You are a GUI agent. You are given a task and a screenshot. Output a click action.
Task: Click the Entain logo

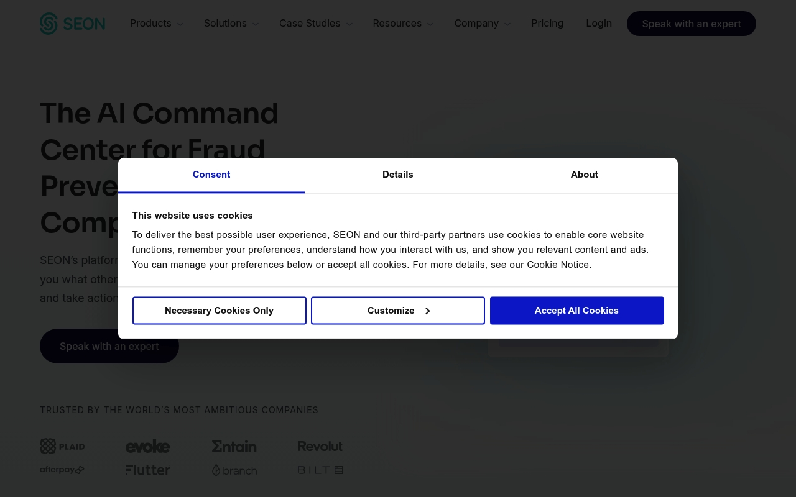pyautogui.click(x=234, y=446)
